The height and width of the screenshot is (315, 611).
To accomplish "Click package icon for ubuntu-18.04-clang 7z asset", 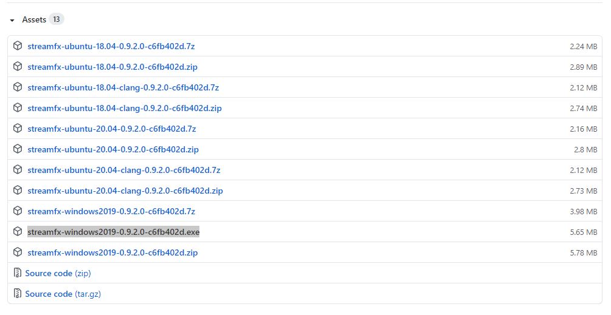I will 18,87.
